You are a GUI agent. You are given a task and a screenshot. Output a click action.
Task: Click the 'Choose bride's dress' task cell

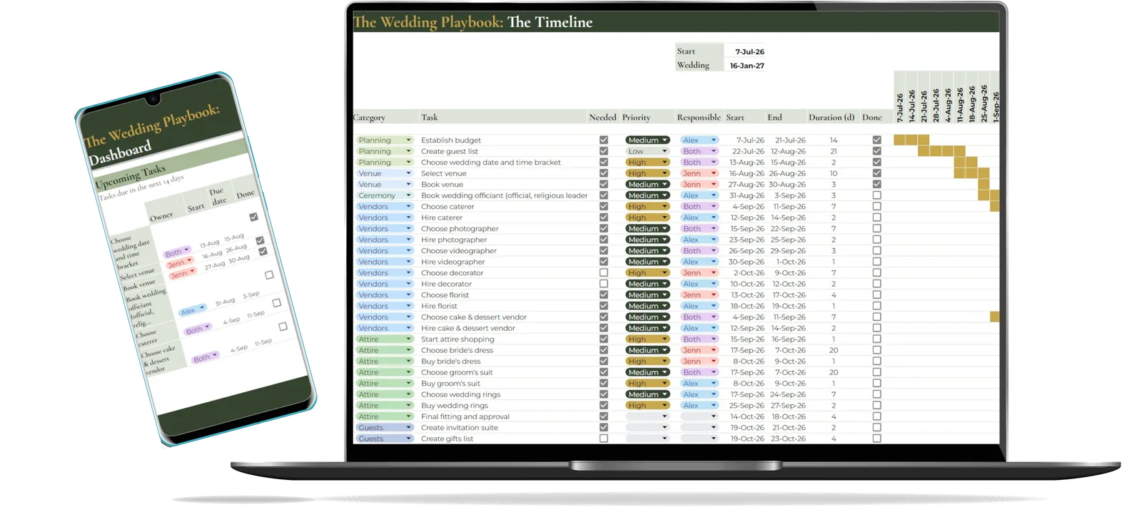click(457, 350)
